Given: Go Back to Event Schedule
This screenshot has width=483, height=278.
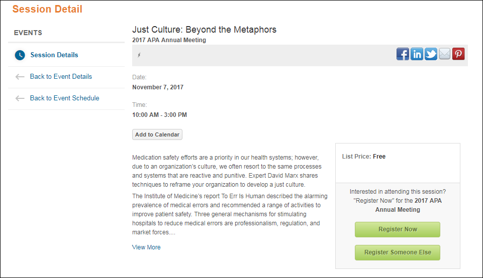Looking at the screenshot, I should [x=65, y=98].
